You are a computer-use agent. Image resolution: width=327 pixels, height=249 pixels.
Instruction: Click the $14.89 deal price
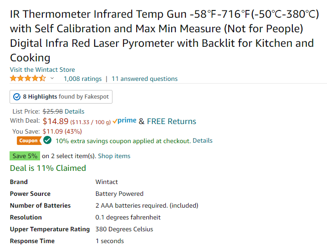[x=56, y=121]
